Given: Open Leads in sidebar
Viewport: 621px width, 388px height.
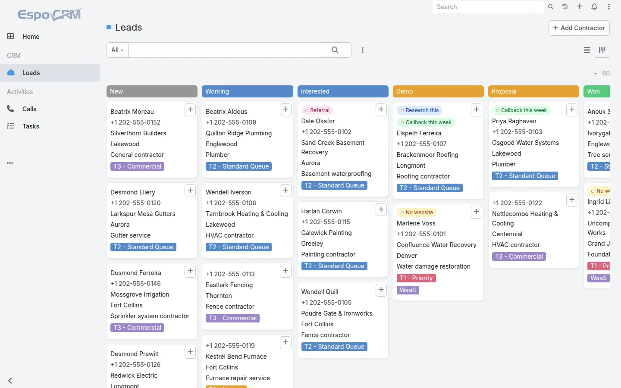Looking at the screenshot, I should click(x=50, y=73).
